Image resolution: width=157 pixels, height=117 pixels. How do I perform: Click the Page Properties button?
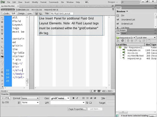point(77,109)
